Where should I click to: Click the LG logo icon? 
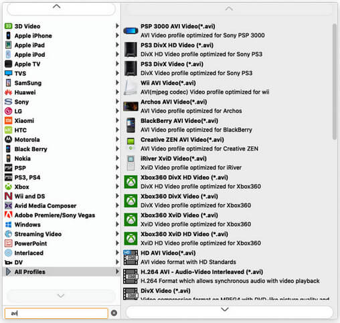(8, 111)
